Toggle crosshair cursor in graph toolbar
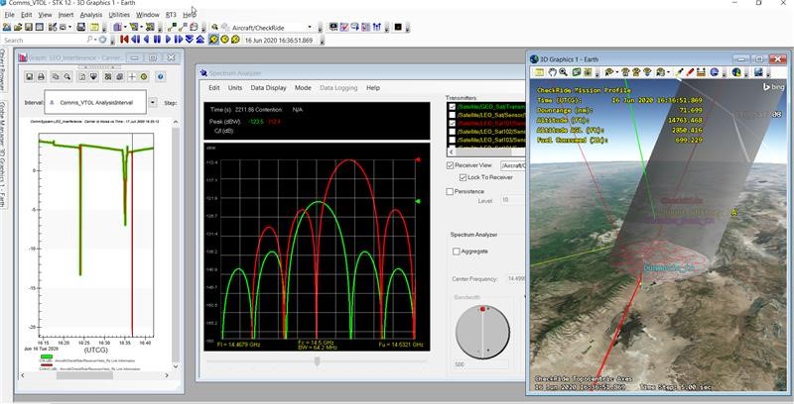 click(x=132, y=77)
